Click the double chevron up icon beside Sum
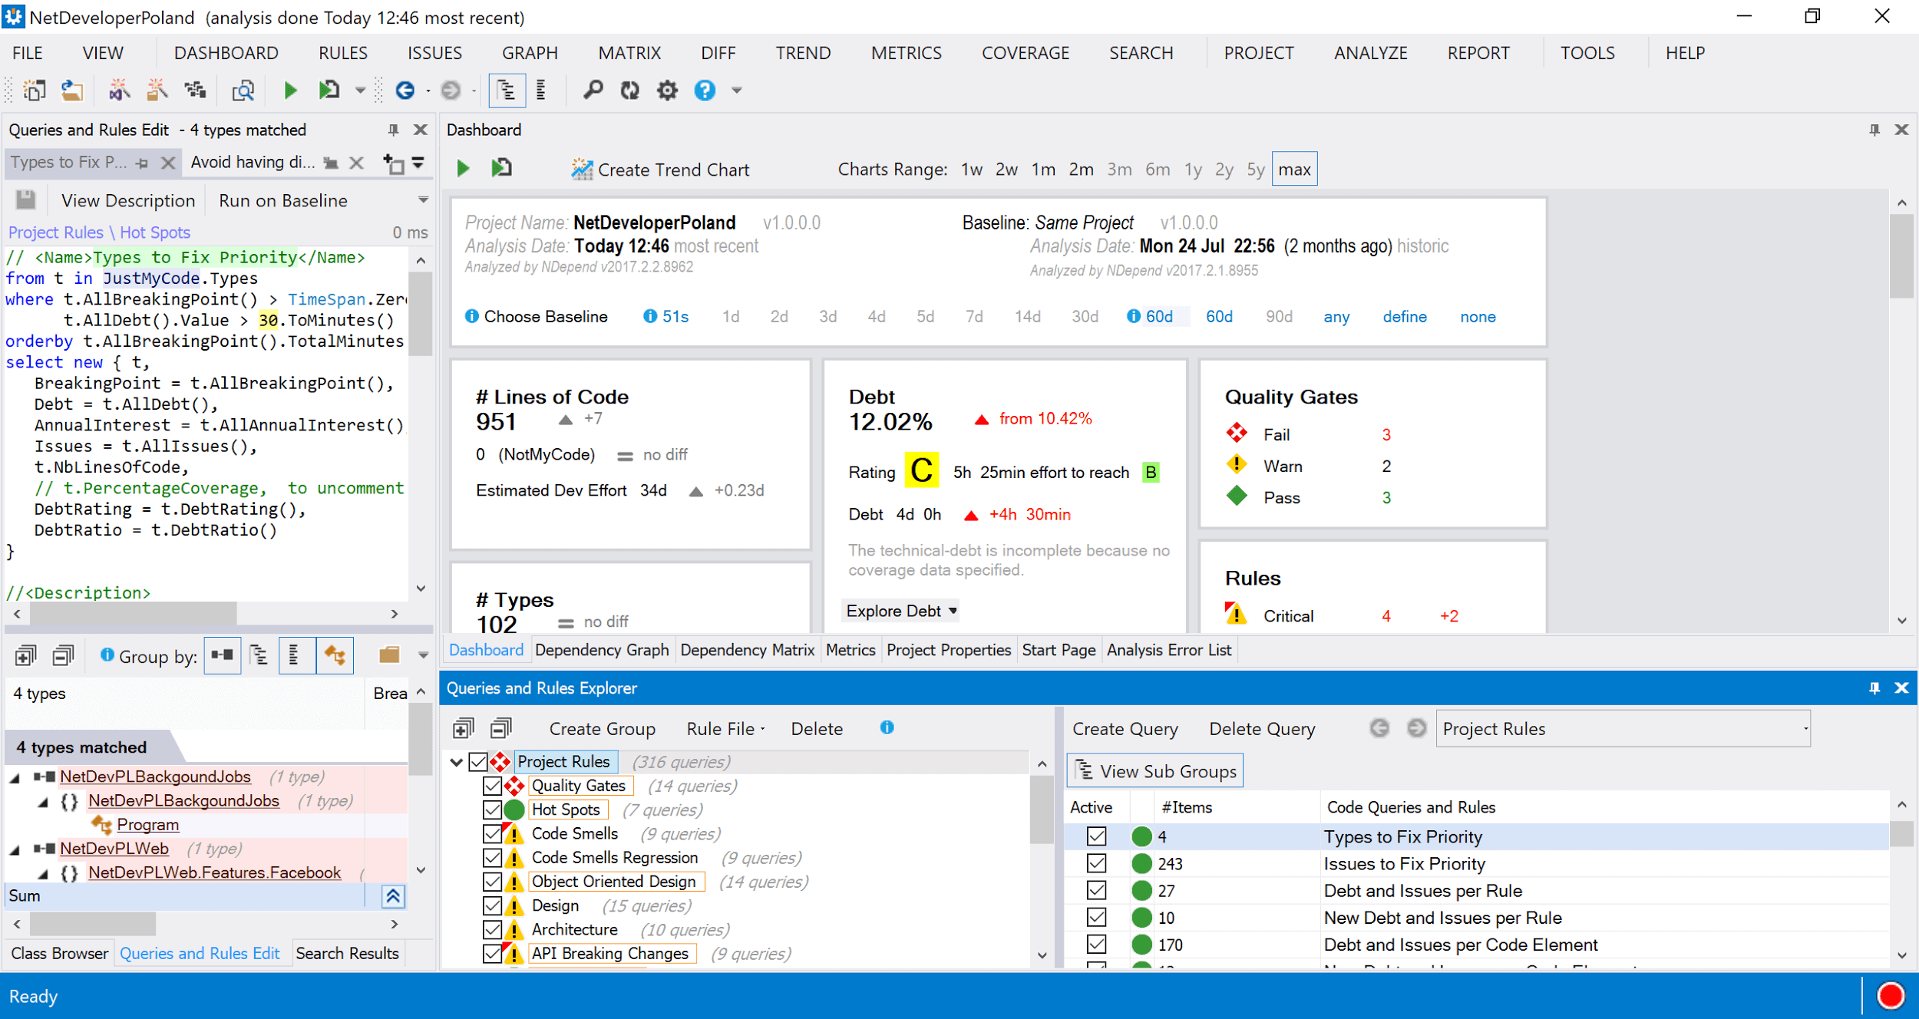 tap(393, 896)
